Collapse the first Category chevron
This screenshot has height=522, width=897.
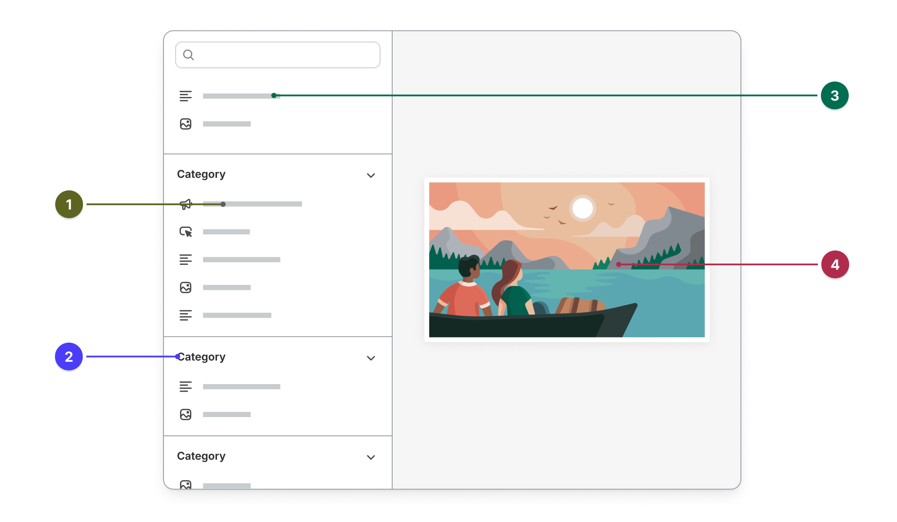pyautogui.click(x=371, y=175)
